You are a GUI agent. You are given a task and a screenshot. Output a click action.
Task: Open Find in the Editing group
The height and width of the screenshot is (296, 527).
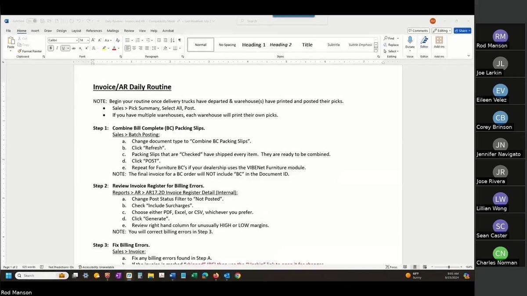click(x=390, y=38)
